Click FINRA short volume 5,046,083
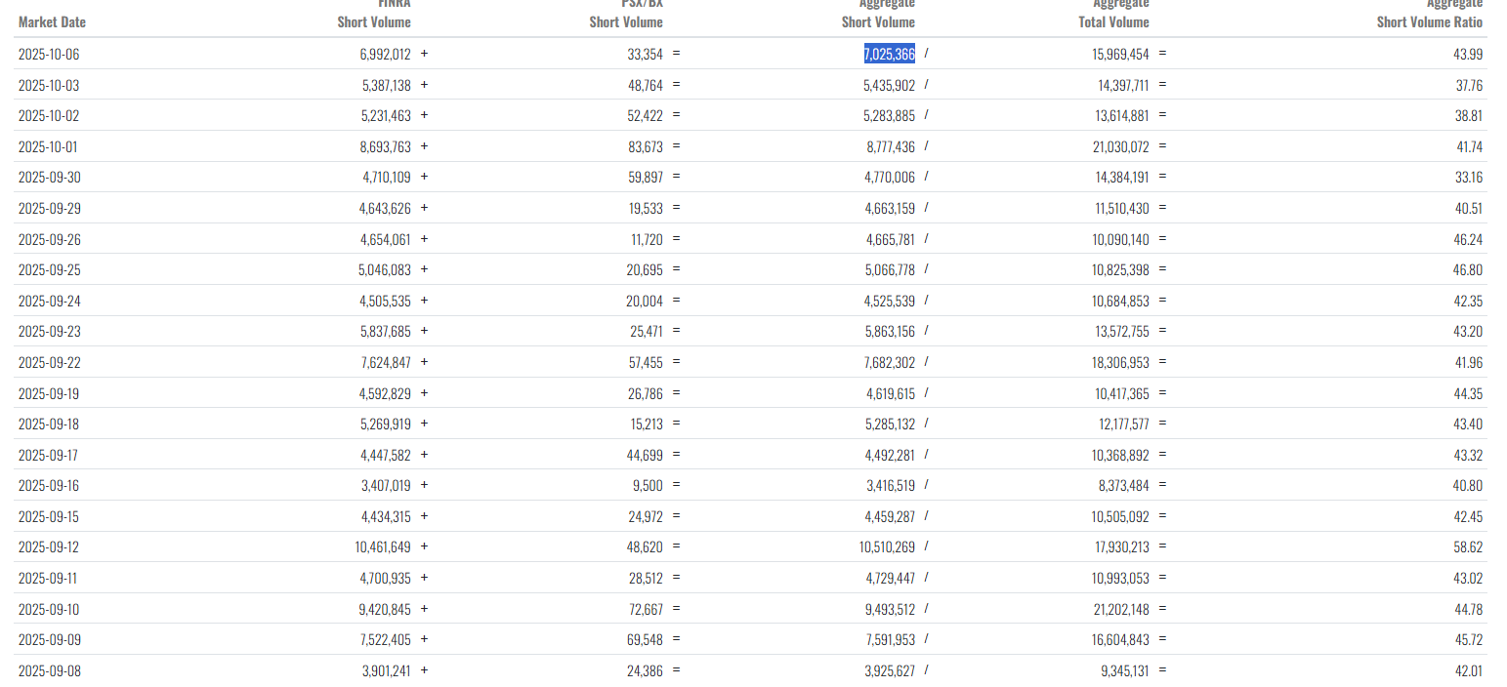 [x=385, y=270]
